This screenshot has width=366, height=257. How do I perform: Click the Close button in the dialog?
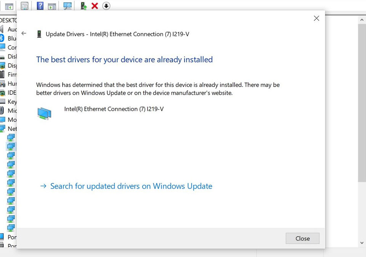tap(302, 238)
